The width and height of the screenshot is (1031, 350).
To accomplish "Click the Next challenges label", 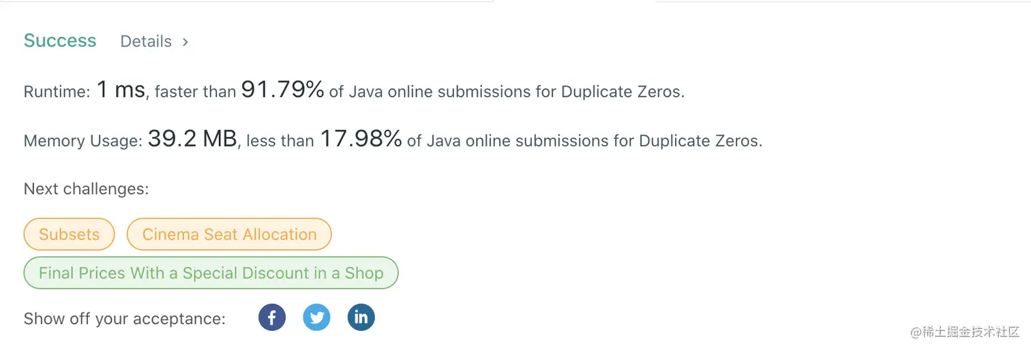I will tap(86, 189).
